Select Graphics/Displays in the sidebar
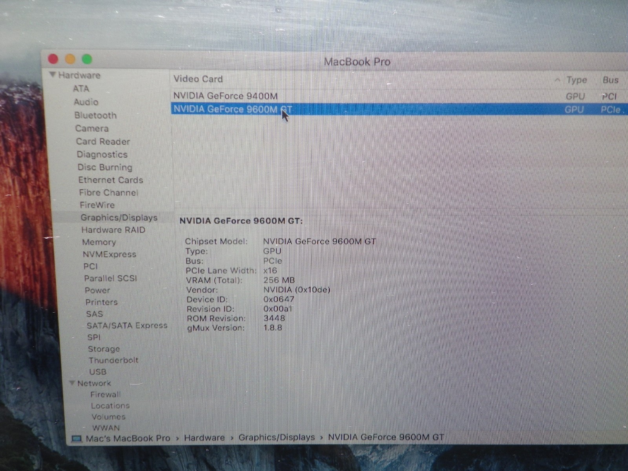 [119, 217]
